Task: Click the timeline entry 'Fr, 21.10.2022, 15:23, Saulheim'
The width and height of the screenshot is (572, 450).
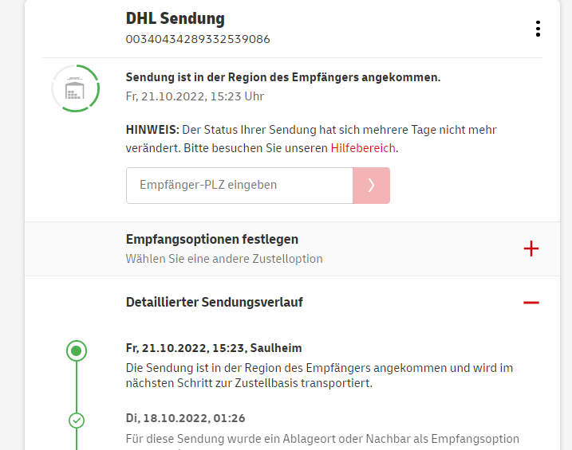Action: (214, 348)
